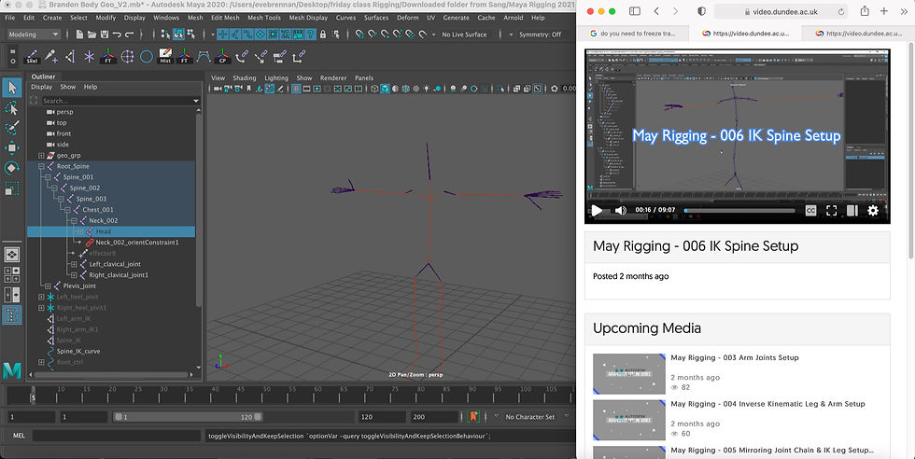Click the EP curve shelf icon
915x459 pixels.
tap(204, 56)
